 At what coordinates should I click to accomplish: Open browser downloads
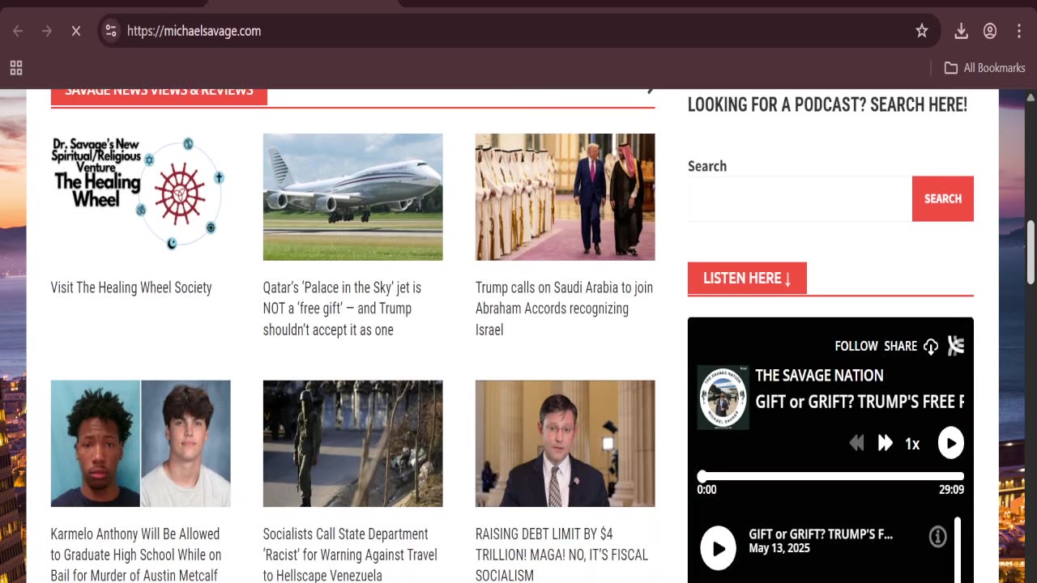961,31
